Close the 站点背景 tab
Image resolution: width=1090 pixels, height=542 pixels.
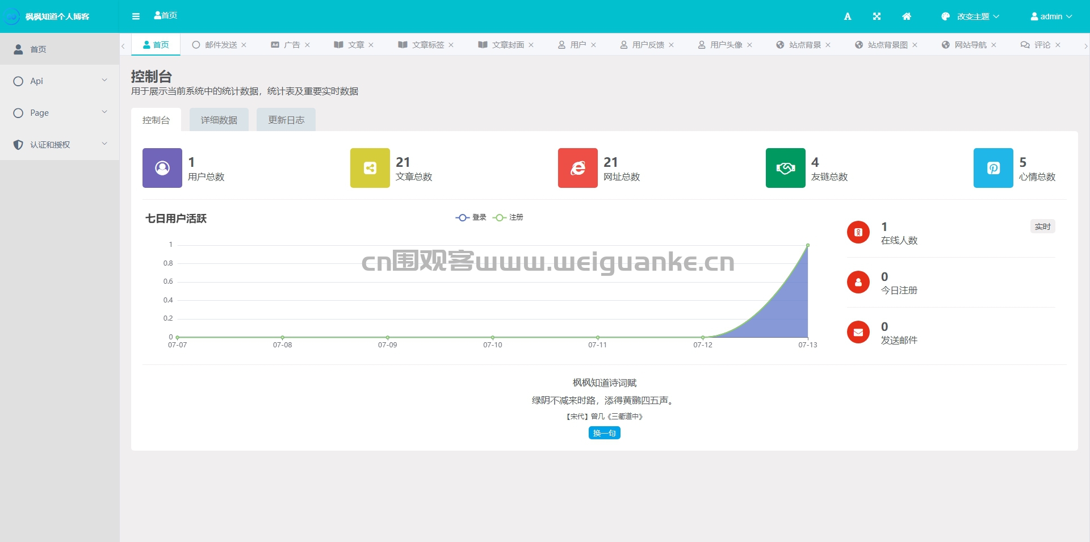[x=828, y=45]
